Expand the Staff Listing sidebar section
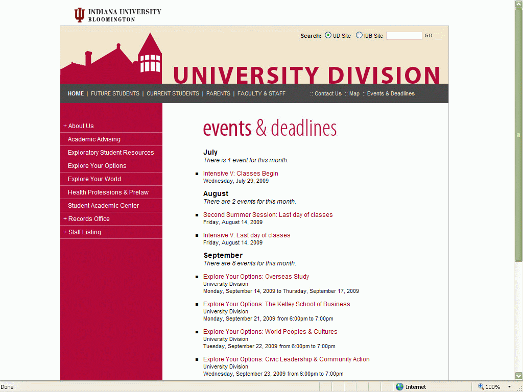This screenshot has height=392, width=523. click(82, 232)
